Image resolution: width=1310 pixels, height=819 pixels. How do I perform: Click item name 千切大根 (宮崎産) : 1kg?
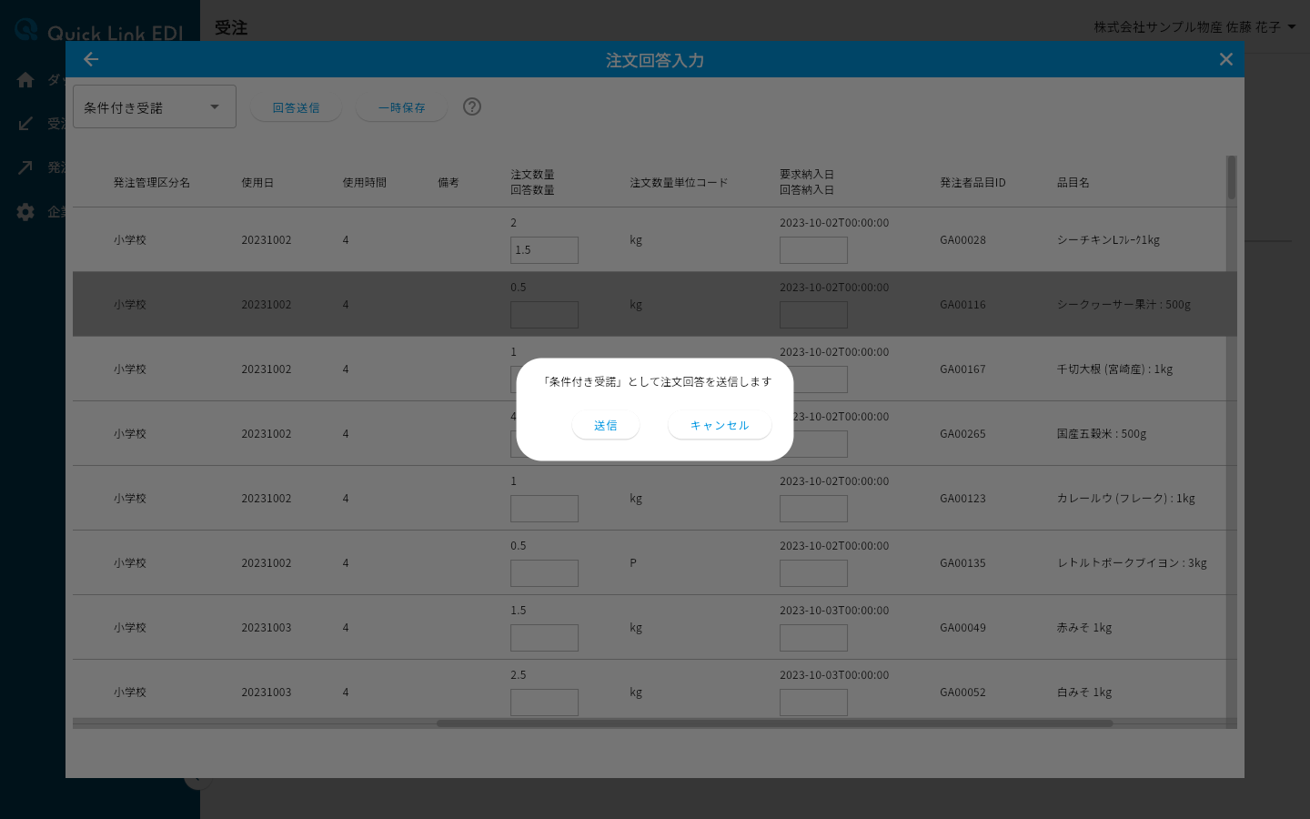(x=1114, y=369)
